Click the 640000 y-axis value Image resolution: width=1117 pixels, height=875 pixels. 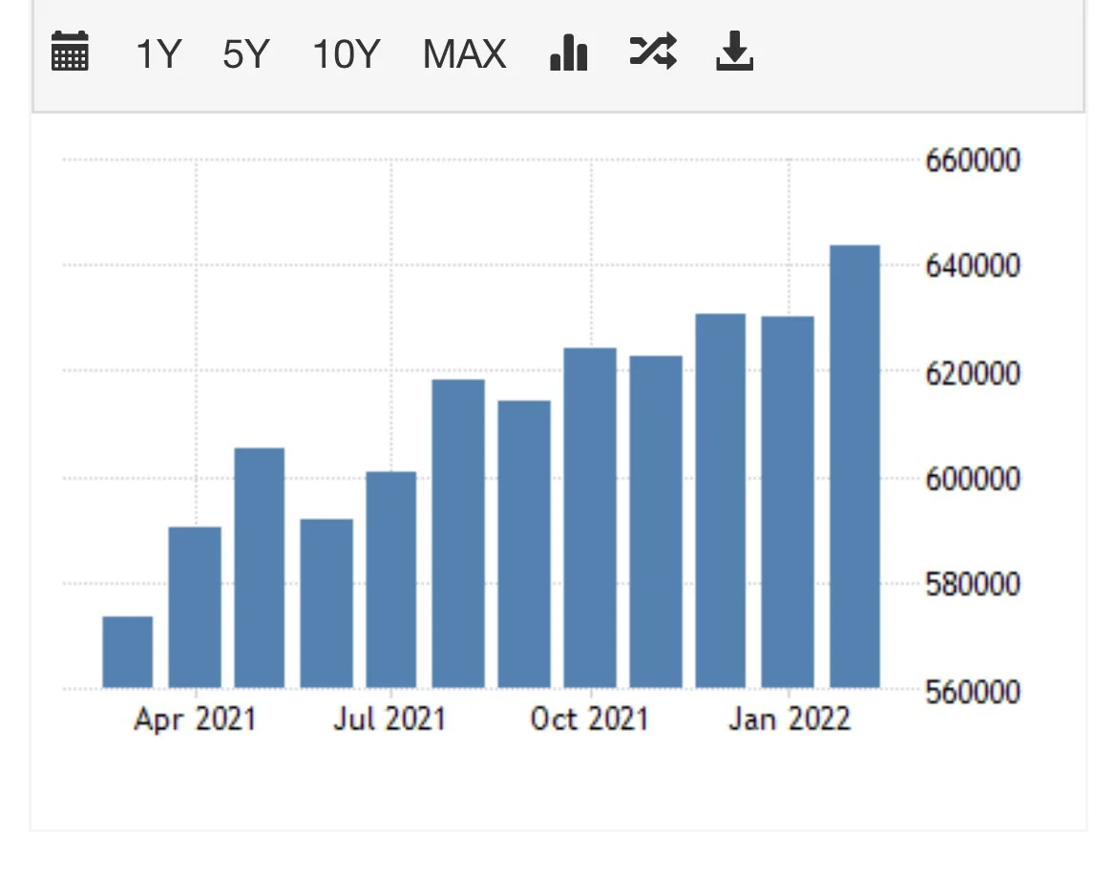973,265
